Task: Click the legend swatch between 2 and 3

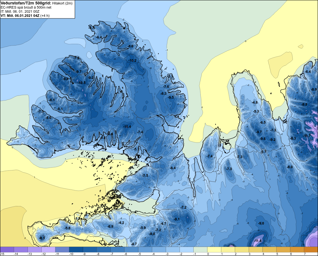Action: (242, 250)
